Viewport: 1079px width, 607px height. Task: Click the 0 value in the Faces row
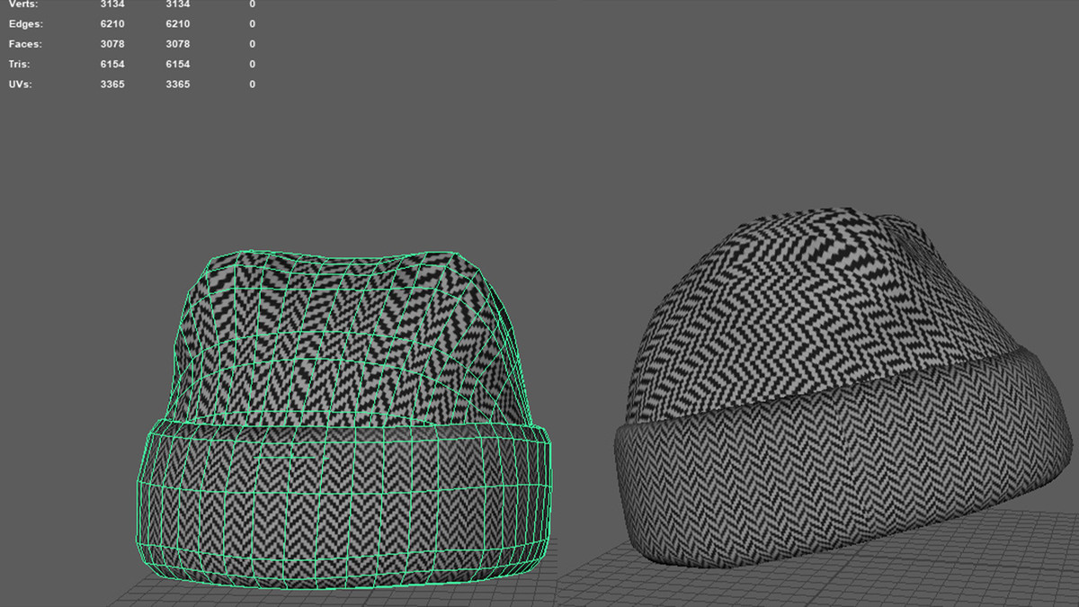tap(252, 44)
